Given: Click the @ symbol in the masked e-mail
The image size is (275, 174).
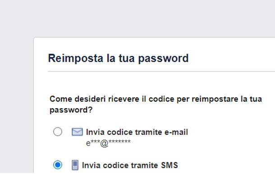Looking at the screenshot, I should [x=104, y=144].
